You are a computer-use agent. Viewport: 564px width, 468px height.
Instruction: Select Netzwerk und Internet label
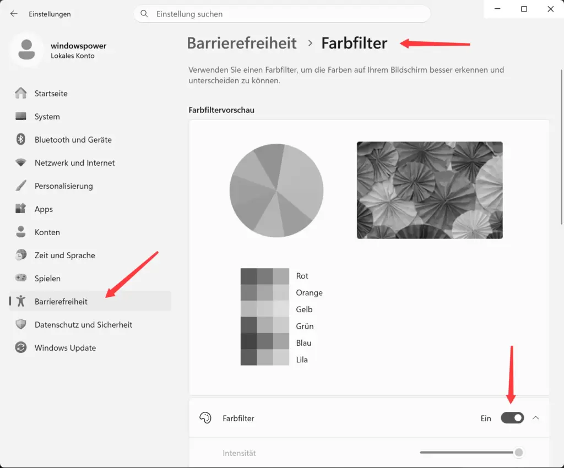(74, 163)
